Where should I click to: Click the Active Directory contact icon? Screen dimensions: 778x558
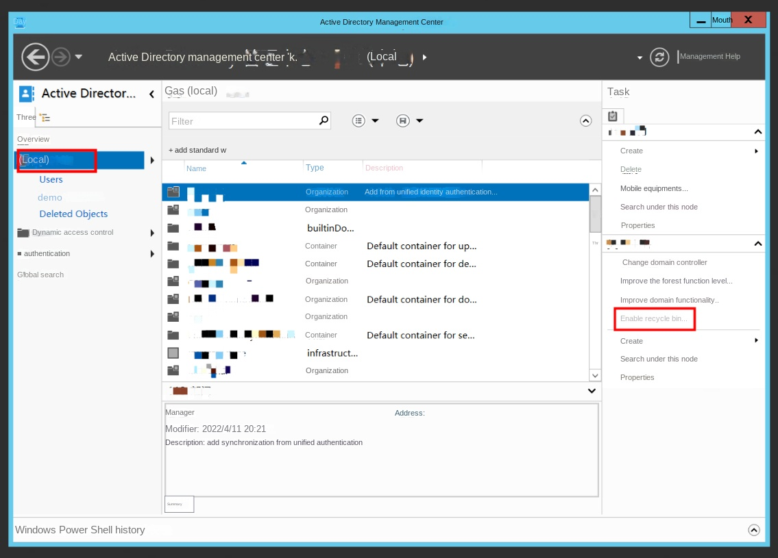pyautogui.click(x=26, y=94)
